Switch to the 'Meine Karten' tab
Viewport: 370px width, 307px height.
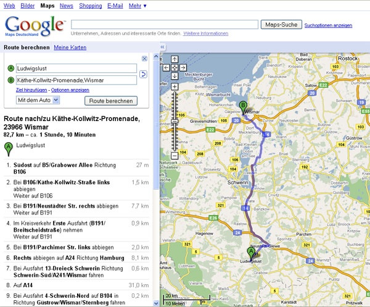[70, 48]
